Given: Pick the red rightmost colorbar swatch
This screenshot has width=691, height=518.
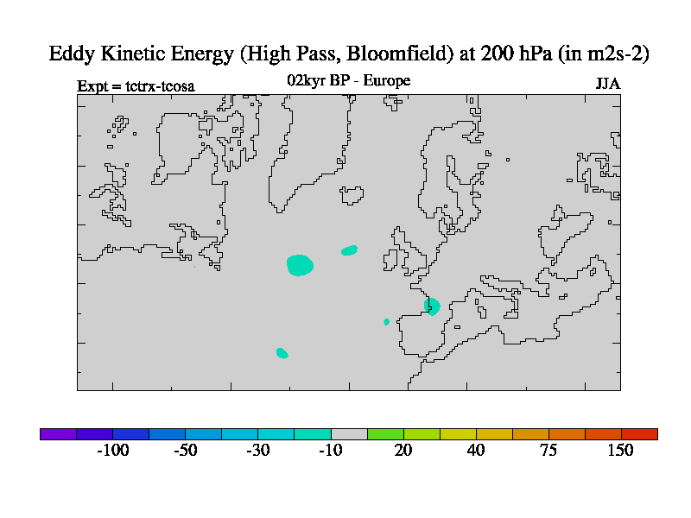Looking at the screenshot, I should click(639, 434).
